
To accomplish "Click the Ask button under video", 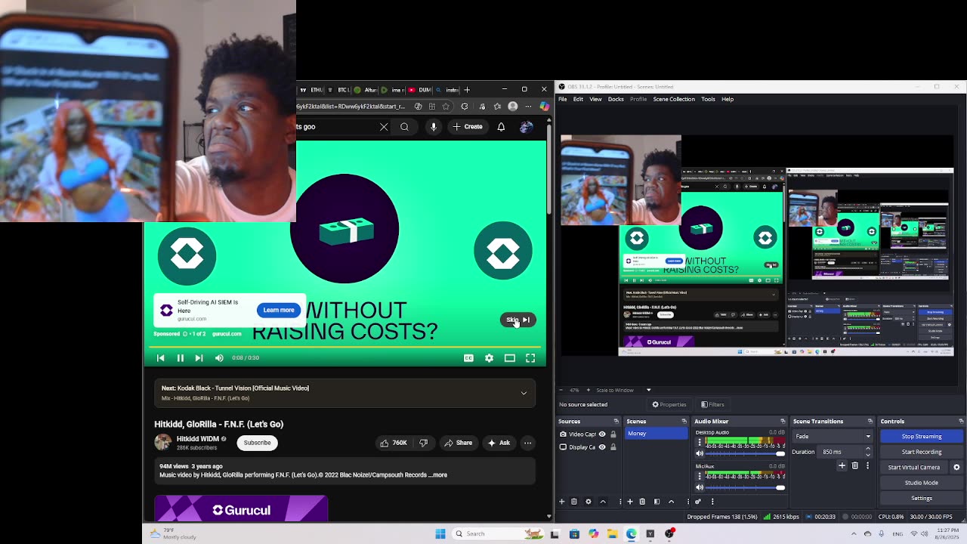I will tap(499, 443).
